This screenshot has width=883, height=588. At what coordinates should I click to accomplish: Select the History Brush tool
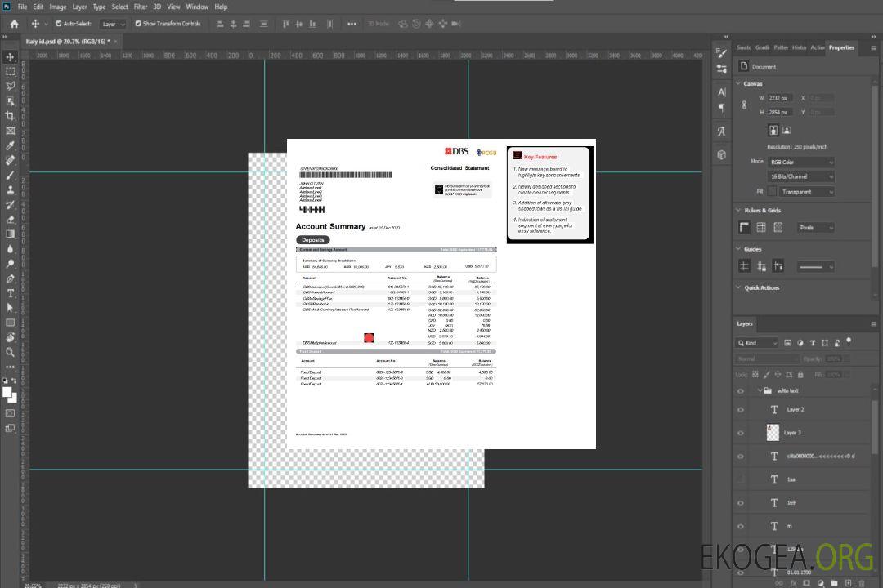tap(10, 205)
